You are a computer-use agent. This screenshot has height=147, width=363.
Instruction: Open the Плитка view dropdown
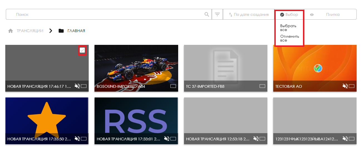click(x=333, y=14)
